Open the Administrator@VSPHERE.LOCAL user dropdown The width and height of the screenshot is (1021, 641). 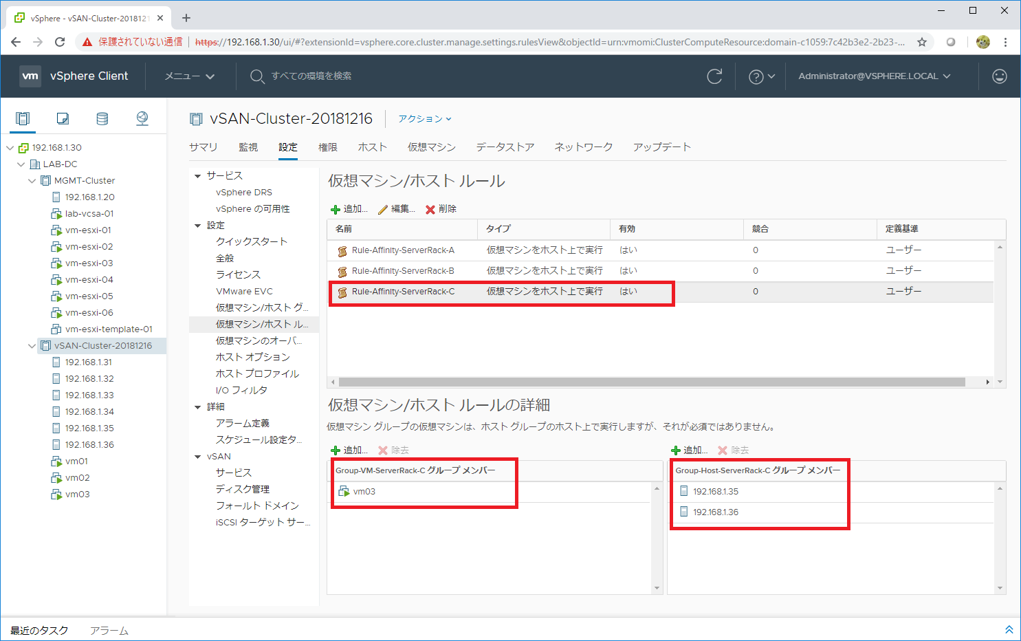point(874,76)
